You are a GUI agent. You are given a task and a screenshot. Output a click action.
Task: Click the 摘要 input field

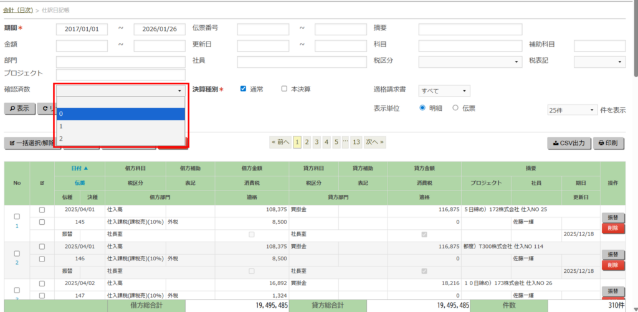point(470,30)
